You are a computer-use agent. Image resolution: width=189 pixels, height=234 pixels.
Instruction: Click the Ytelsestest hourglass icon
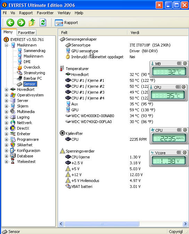[x=13, y=162]
